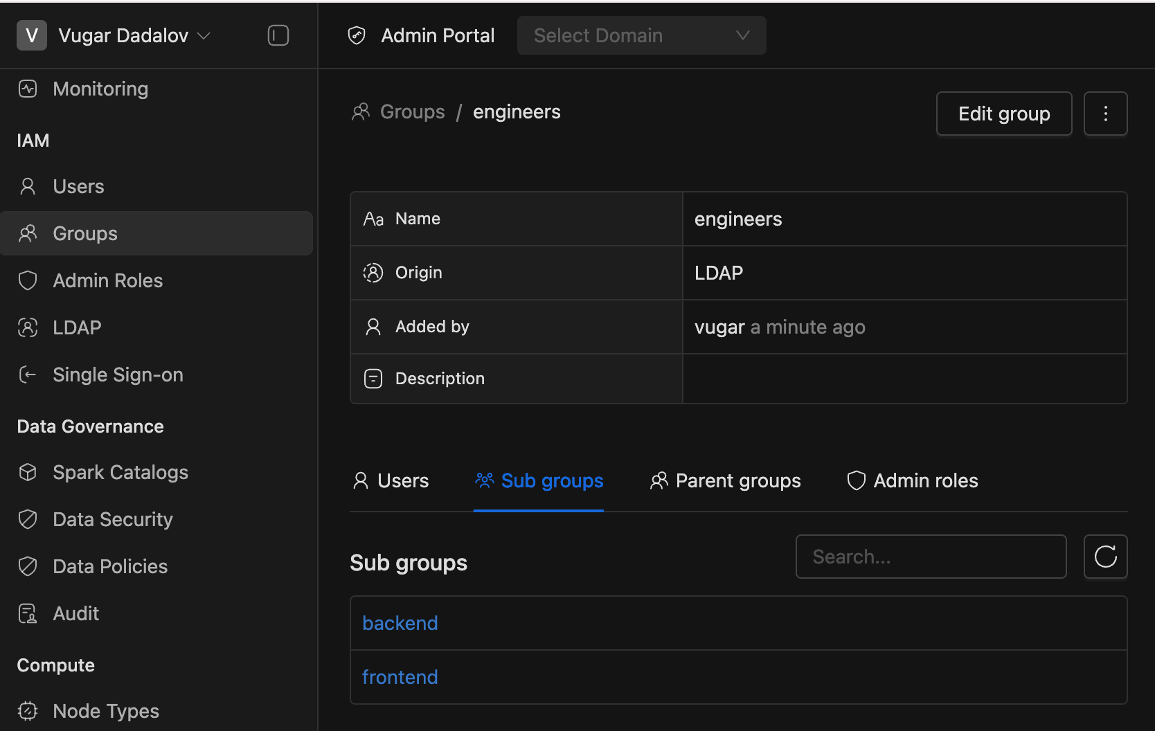1155x731 pixels.
Task: Select the Sub groups tab
Action: pos(539,480)
